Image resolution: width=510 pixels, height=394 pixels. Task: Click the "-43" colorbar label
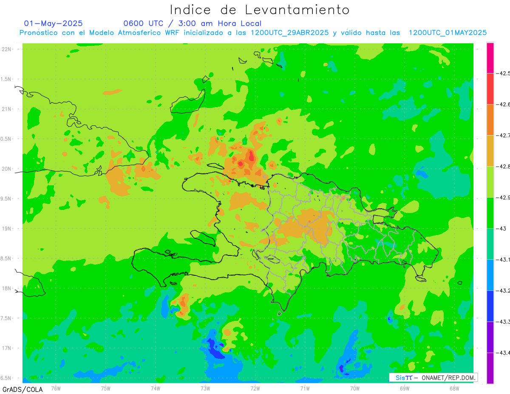[501, 229]
